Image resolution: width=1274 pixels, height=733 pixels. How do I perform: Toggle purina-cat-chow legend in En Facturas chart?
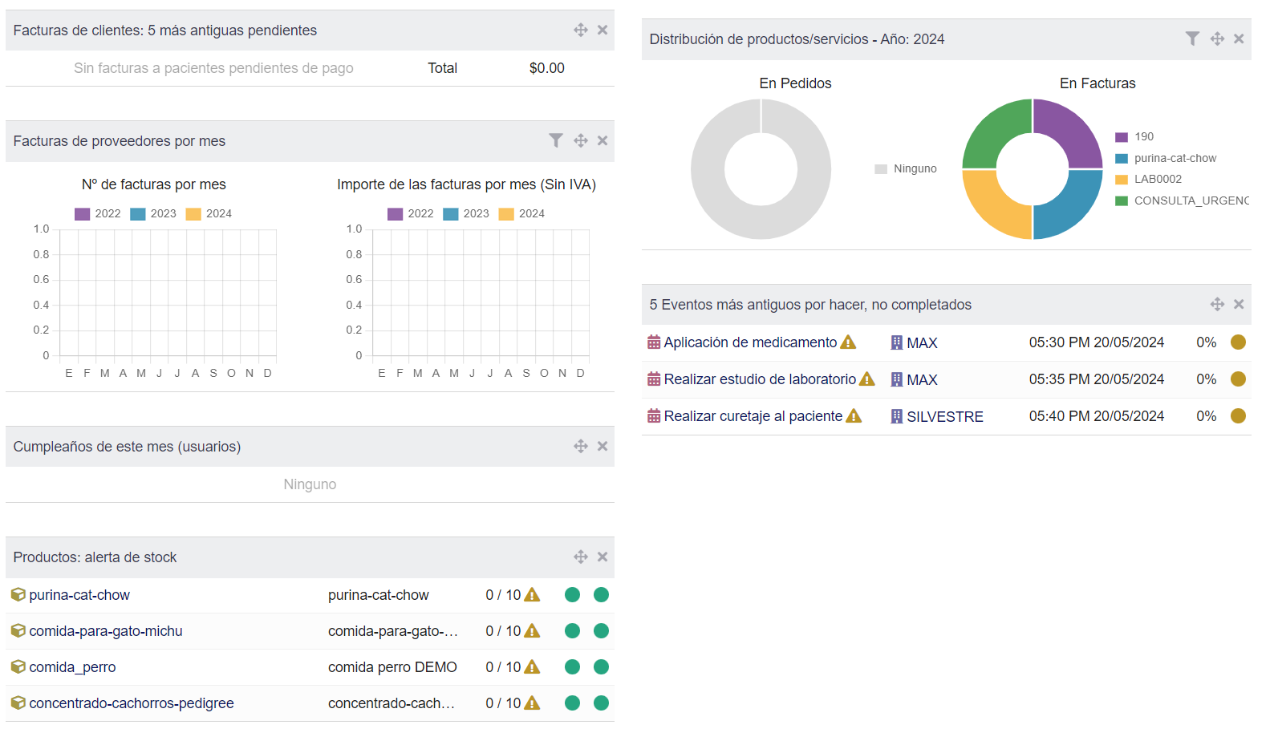pos(1166,158)
